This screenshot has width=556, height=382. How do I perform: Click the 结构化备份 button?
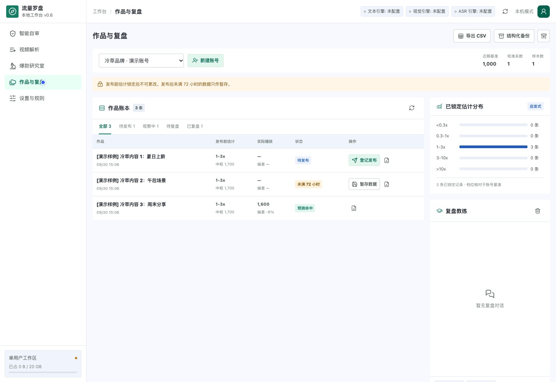coord(514,36)
